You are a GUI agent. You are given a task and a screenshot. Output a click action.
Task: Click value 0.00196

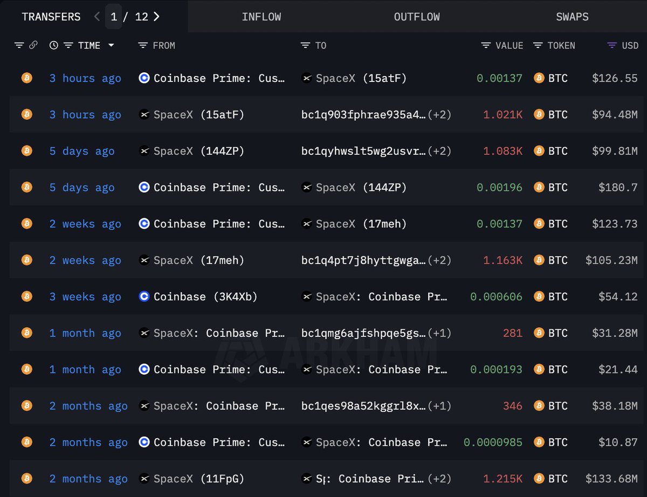point(499,187)
